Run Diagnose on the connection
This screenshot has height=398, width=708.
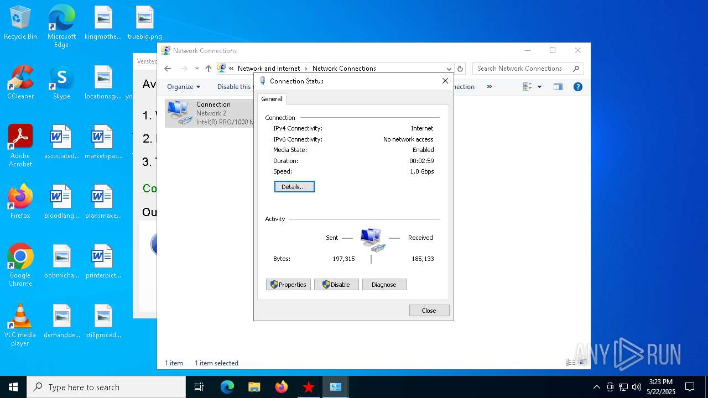(x=384, y=285)
